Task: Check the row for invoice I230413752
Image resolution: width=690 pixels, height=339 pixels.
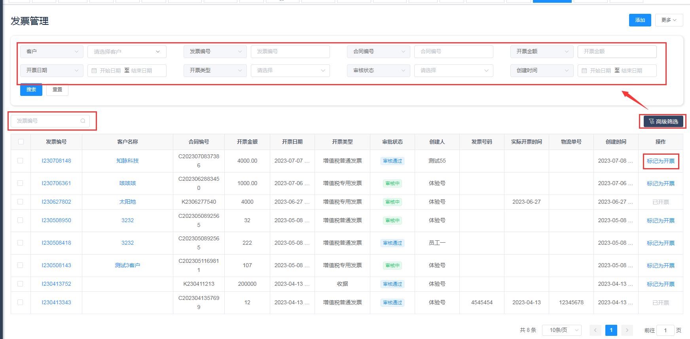Action: (x=20, y=284)
